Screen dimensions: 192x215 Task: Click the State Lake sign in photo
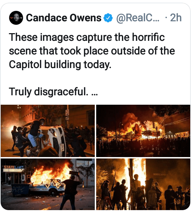14,167
